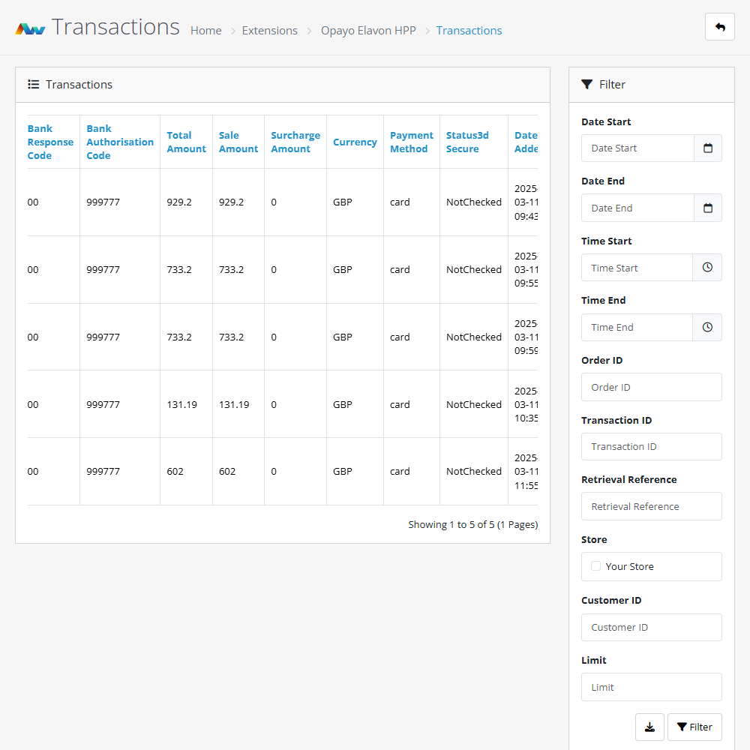Navigate to Extensions breadcrumb
This screenshot has height=750, width=750.
[269, 31]
